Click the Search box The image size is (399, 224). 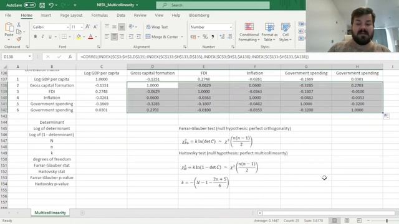pyautogui.click(x=213, y=5)
